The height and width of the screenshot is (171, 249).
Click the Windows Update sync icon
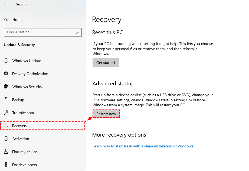coord(6,61)
